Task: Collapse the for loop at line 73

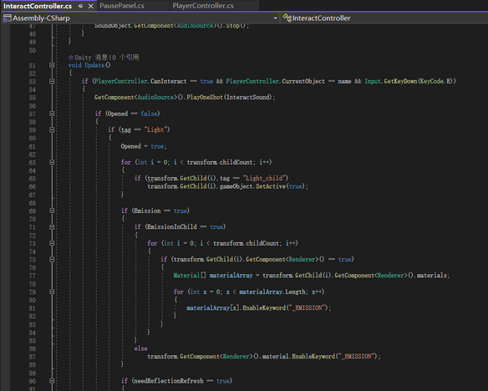Action: [x=52, y=243]
